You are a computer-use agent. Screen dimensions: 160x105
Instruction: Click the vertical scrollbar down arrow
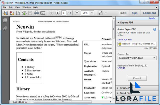(114, 98)
